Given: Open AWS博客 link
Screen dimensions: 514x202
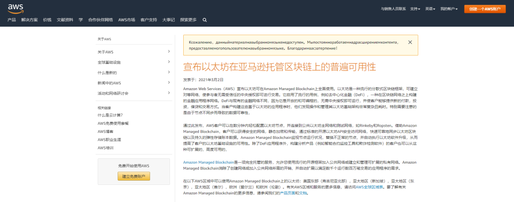Looking at the screenshot, I should (105, 131).
